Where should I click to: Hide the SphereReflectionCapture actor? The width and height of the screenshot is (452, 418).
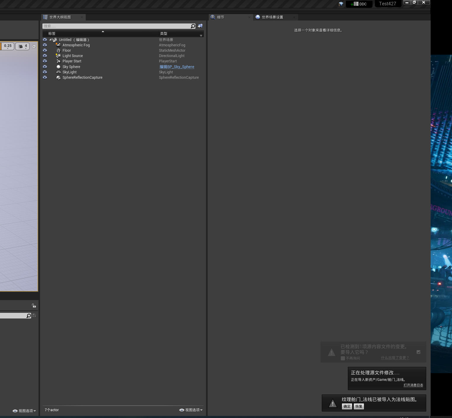[45, 77]
